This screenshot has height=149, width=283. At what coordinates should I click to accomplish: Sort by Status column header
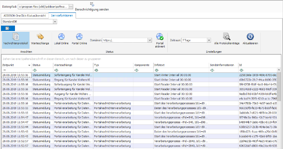pyautogui.click(x=42, y=65)
